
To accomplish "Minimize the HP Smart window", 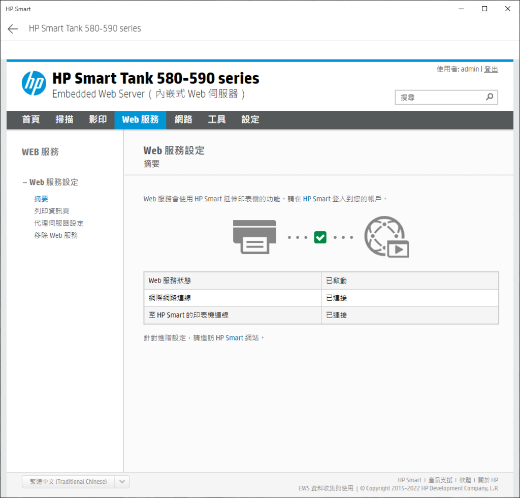I will (461, 9).
